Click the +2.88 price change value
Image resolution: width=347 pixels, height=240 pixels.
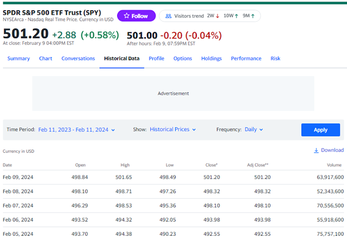point(64,35)
